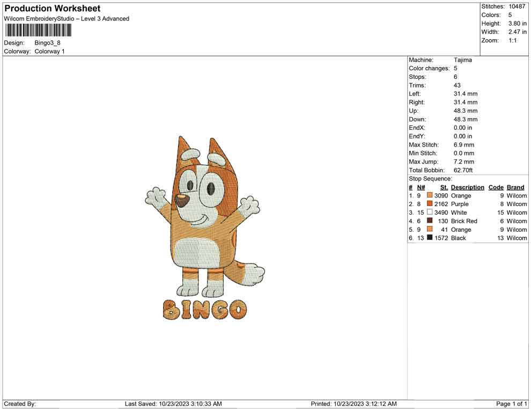This screenshot has height=409, width=531.
Task: Select the Purple row color swatch
Action: 430,203
